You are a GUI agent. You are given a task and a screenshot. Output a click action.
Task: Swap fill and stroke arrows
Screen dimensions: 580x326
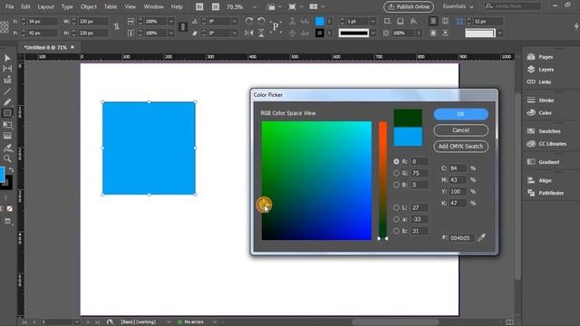point(11,170)
